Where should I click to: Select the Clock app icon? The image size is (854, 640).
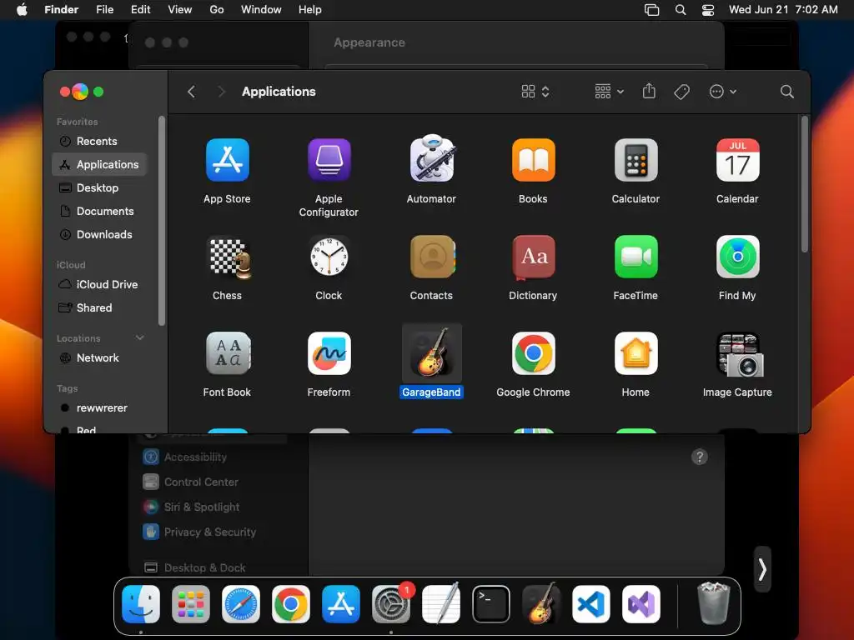[329, 257]
